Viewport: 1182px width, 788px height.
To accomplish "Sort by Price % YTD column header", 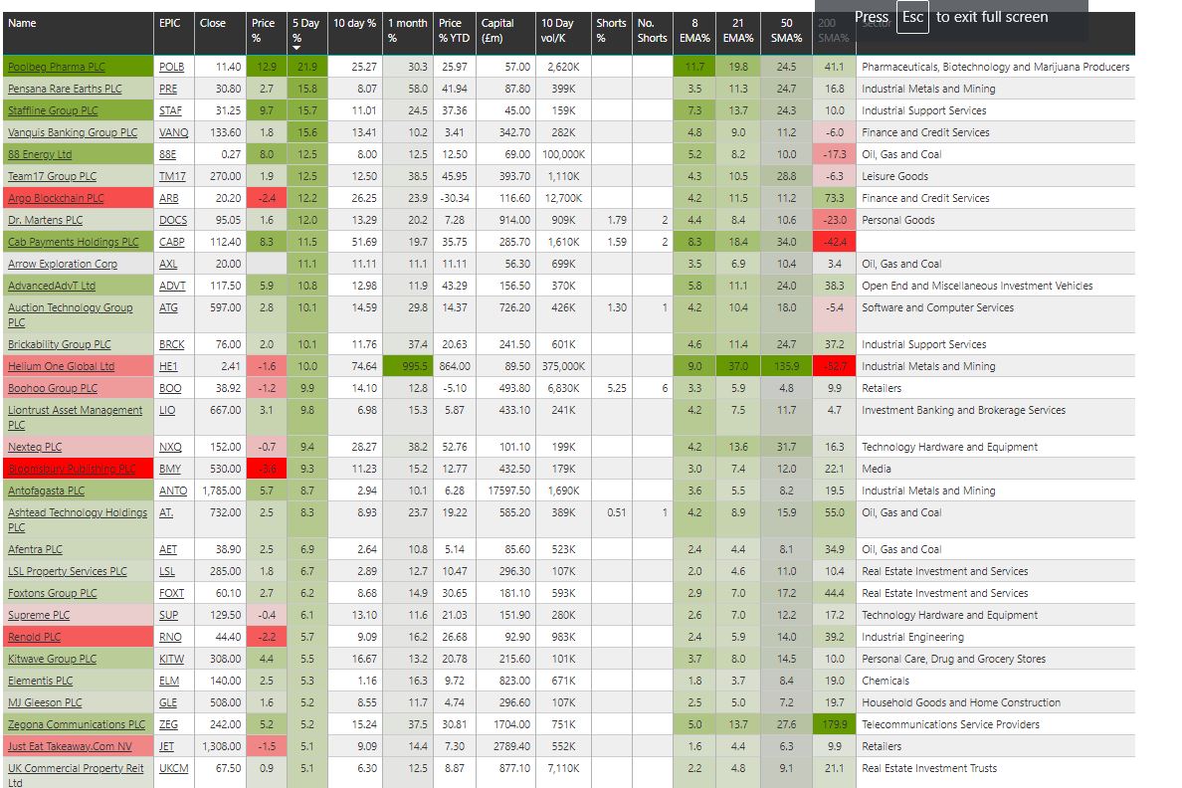I will tap(454, 31).
